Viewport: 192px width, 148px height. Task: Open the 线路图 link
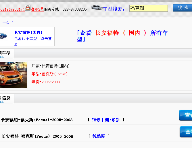(x=99, y=136)
